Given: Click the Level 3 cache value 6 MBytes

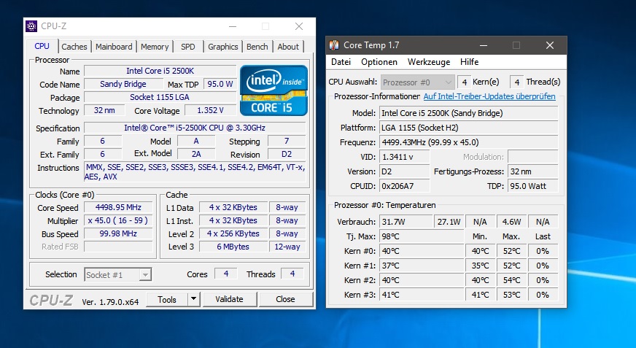Looking at the screenshot, I should (233, 247).
